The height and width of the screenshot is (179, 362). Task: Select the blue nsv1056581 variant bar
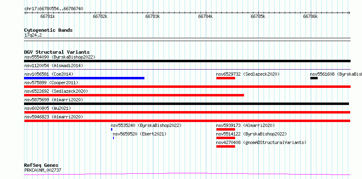[x=84, y=78]
